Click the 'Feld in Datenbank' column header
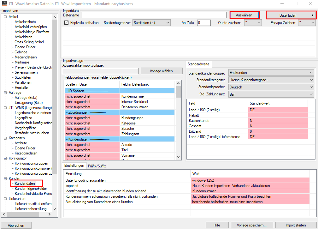This screenshot has height=229, width=318. pyautogui.click(x=147, y=84)
